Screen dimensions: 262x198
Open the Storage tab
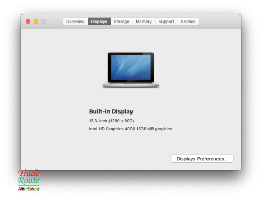pos(122,22)
